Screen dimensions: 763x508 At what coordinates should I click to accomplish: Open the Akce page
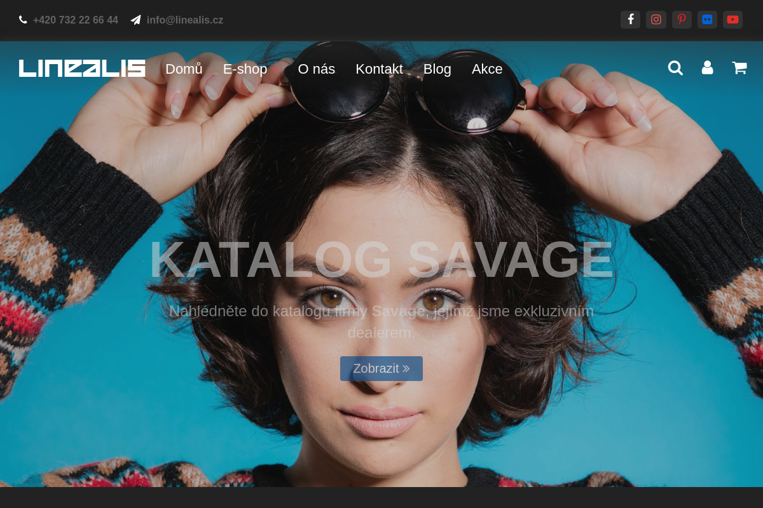tap(487, 69)
